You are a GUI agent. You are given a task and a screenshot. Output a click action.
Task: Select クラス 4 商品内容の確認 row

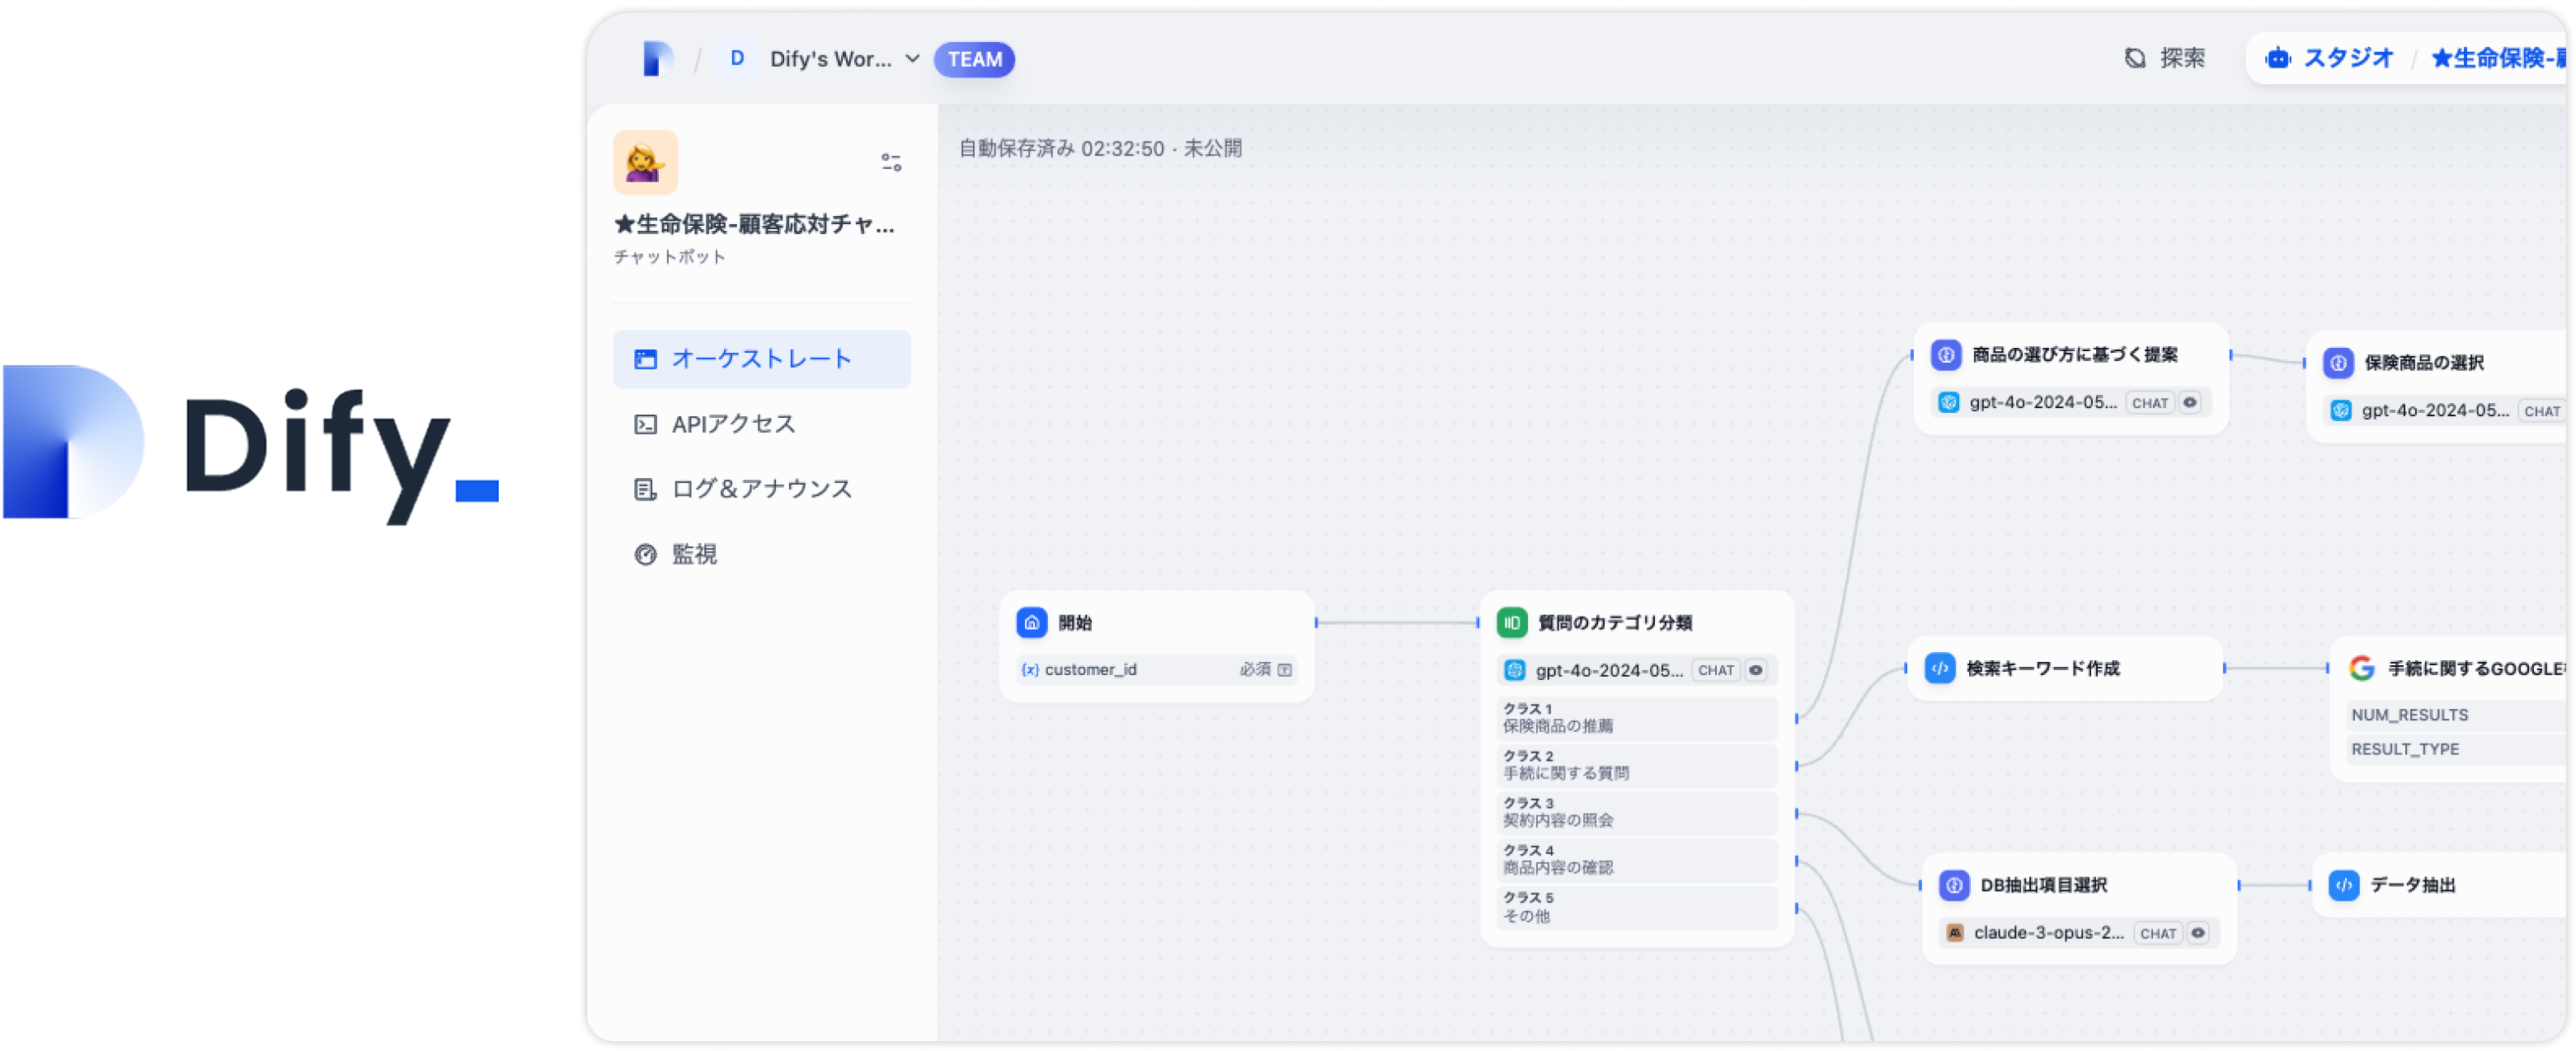point(1636,858)
